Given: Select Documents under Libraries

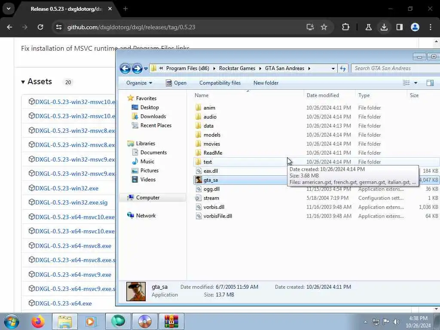Looking at the screenshot, I should click(x=149, y=153).
